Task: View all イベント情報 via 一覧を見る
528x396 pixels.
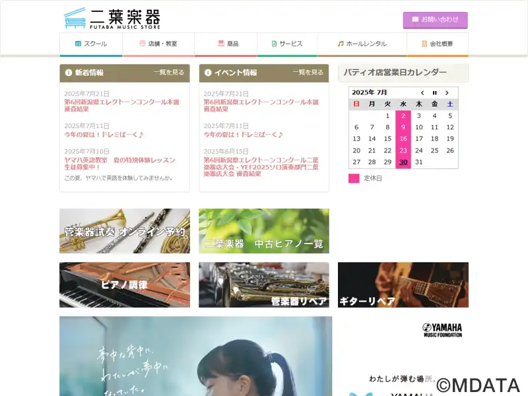Action: coord(308,73)
